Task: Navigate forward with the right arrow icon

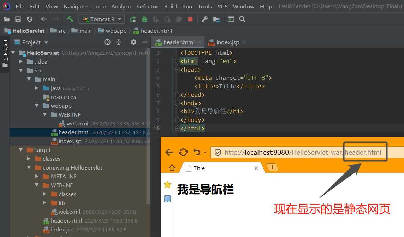Action: 56,19
